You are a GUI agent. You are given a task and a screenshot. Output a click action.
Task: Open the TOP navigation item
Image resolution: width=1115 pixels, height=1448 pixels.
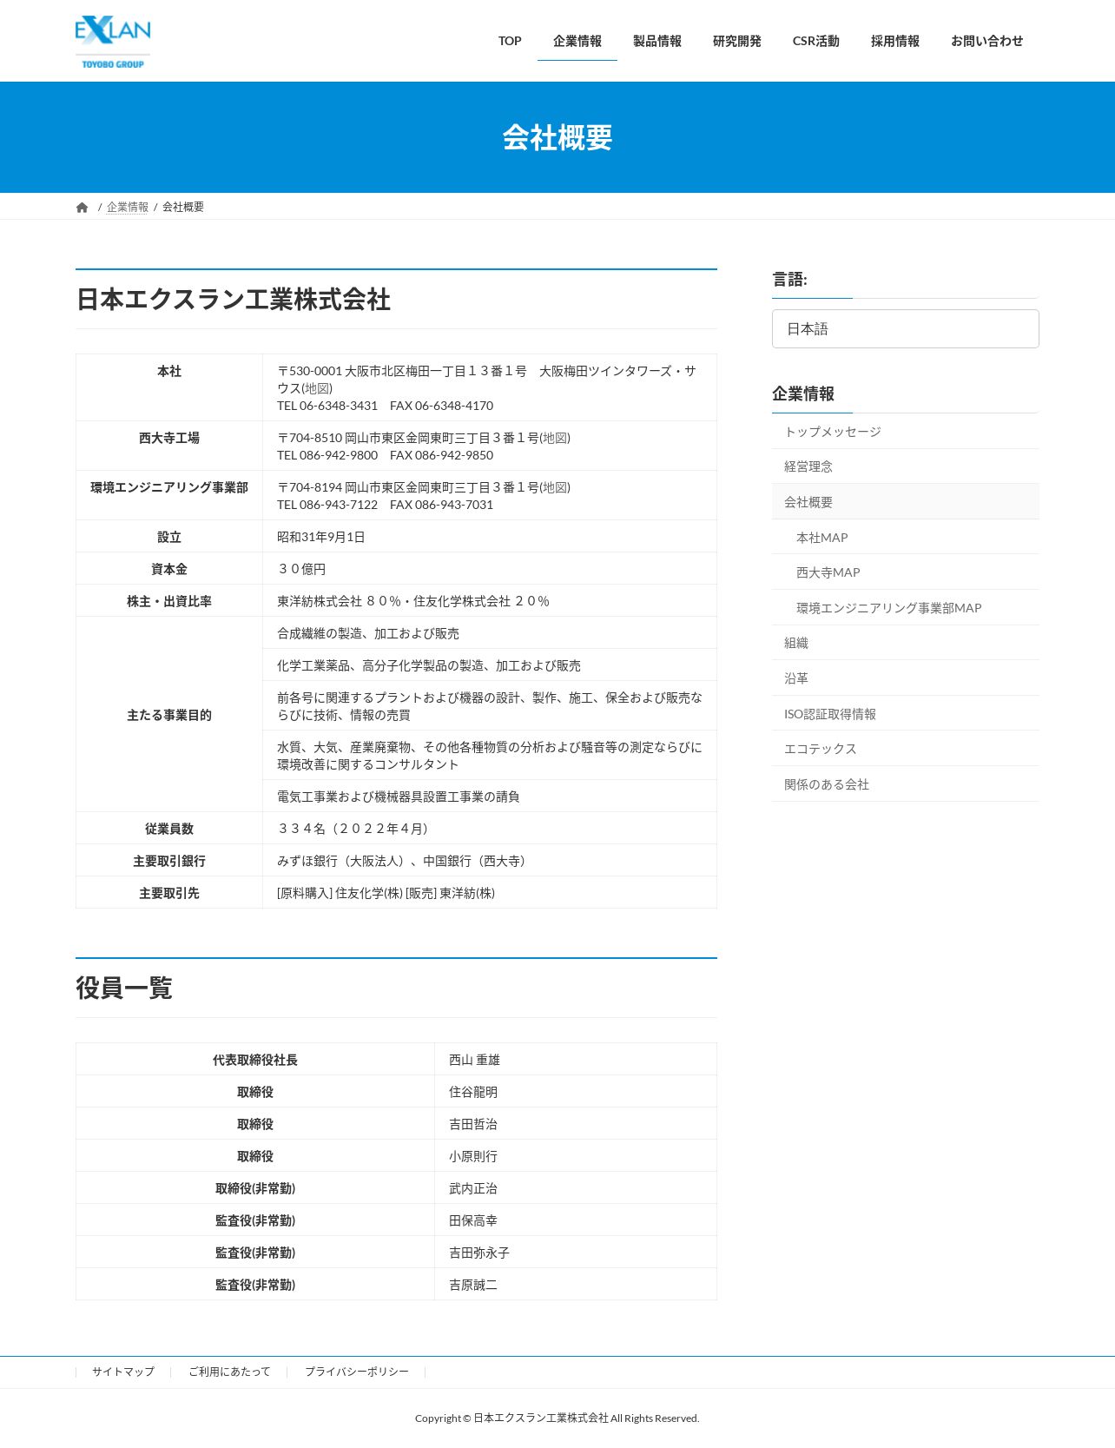[510, 41]
